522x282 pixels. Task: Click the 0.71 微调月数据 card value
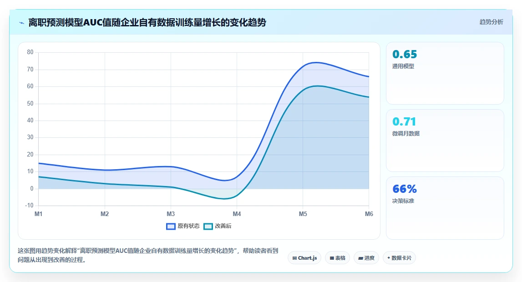[404, 122]
